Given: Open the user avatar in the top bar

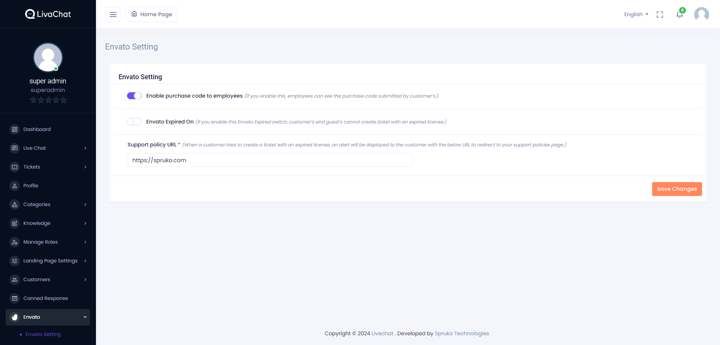Looking at the screenshot, I should pos(701,15).
